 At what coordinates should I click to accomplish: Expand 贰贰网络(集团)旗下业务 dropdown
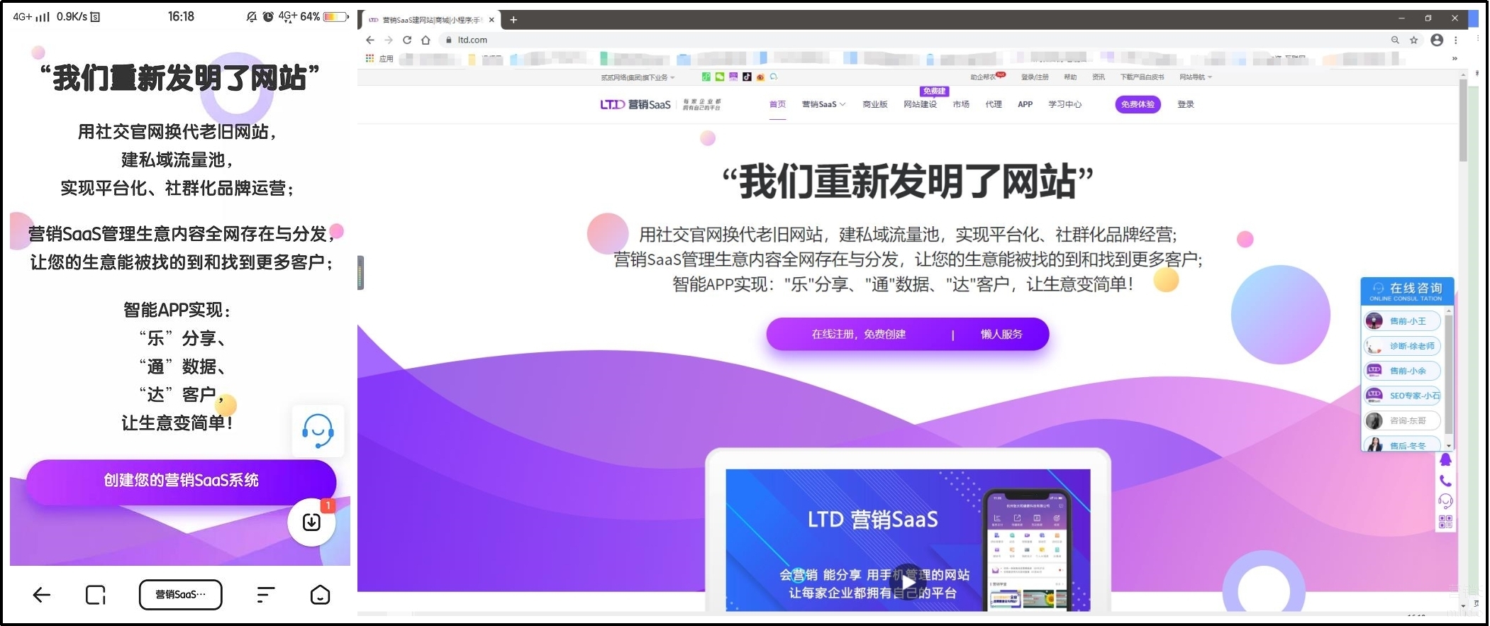[638, 77]
